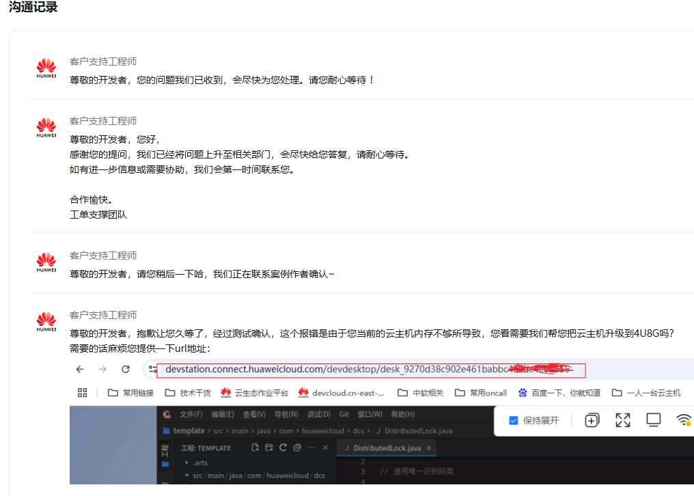Click the new file icon in the TEMPLATE panel
This screenshot has width=694, height=496.
255,447
